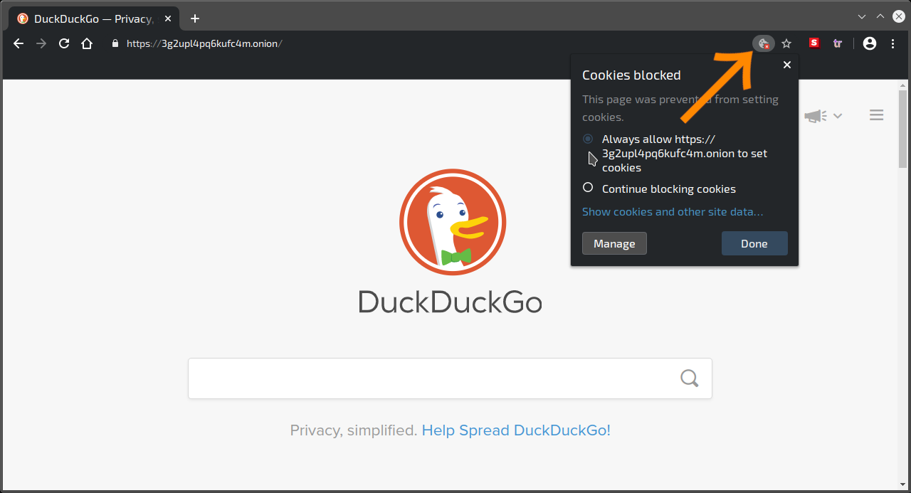The image size is (911, 493).
Task: Open the purple tr extension
Action: [x=838, y=43]
